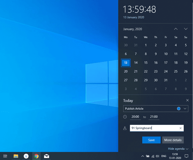
Task: Click the round white taskbar app icon
Action: 26,156
